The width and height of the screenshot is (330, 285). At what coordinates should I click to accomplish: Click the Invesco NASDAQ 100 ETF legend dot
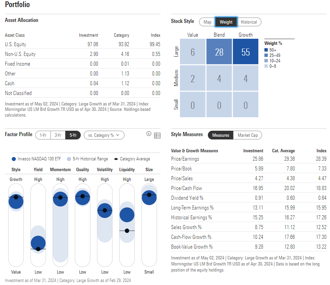click(x=13, y=159)
